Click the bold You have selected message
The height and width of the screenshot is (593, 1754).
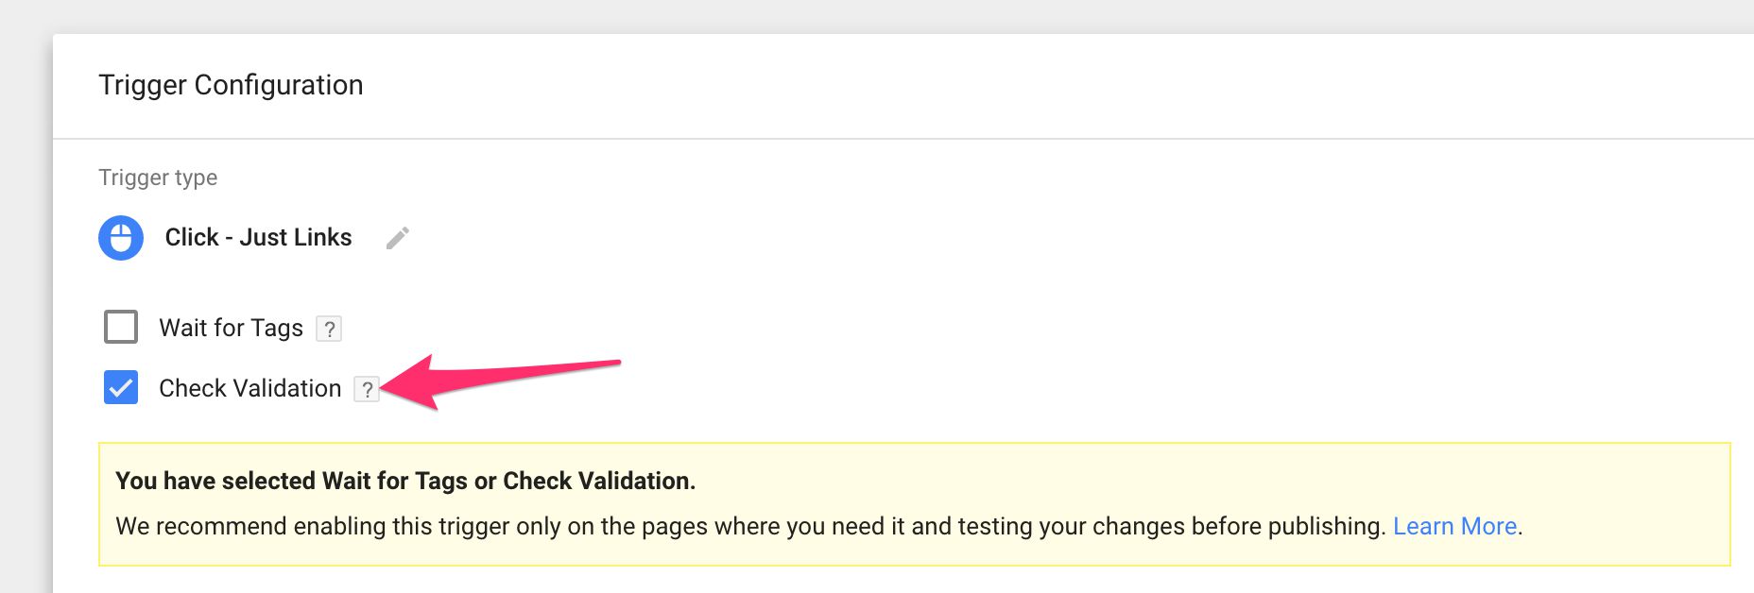point(405,481)
